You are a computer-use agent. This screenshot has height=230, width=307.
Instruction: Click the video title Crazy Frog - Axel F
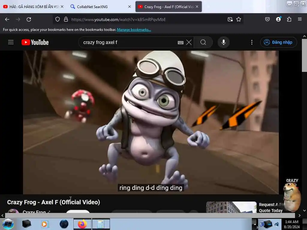(x=53, y=202)
